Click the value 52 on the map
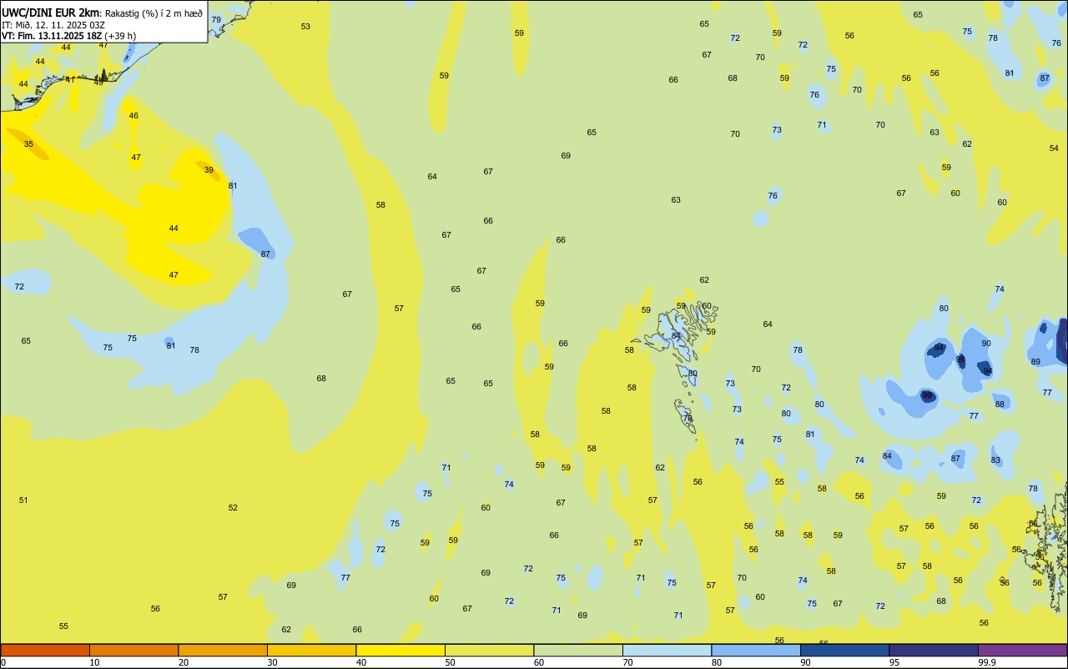Image resolution: width=1068 pixels, height=669 pixels. (x=233, y=508)
